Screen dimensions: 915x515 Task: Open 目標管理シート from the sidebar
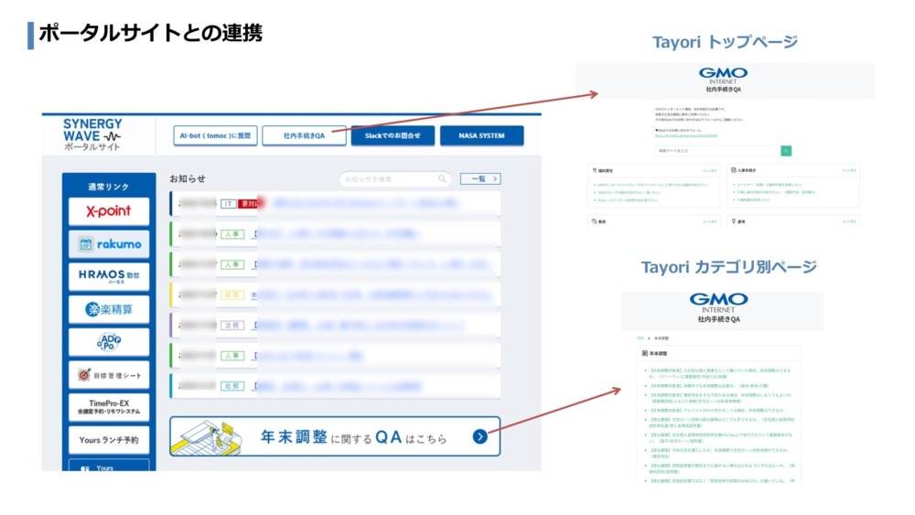pyautogui.click(x=109, y=375)
